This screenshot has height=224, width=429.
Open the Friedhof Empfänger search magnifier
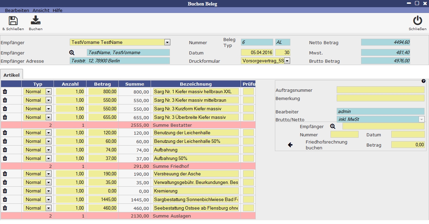[332, 126]
